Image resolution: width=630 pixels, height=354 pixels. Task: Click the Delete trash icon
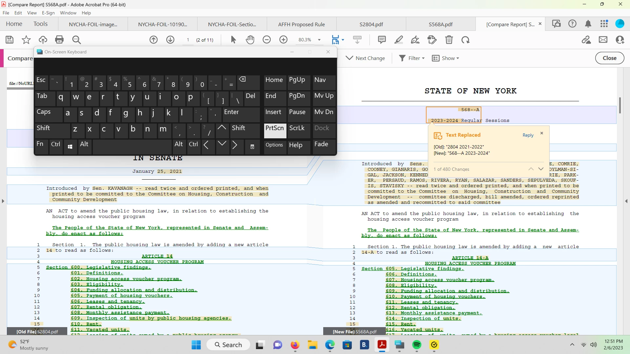tap(449, 40)
